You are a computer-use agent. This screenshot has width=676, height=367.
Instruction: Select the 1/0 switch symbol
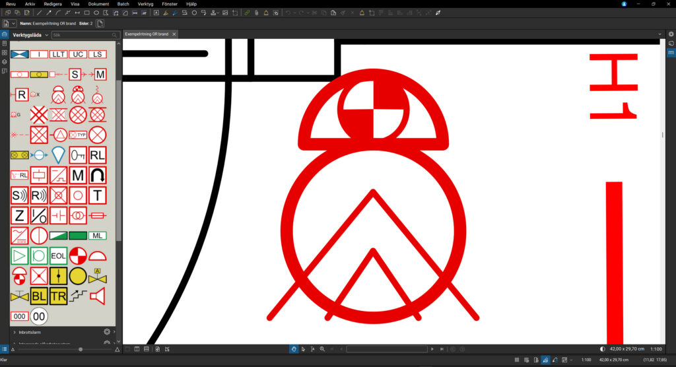[39, 215]
